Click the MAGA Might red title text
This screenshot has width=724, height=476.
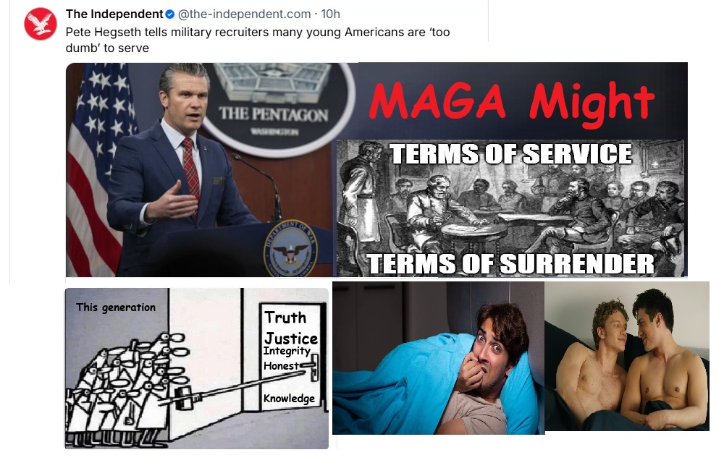click(512, 101)
